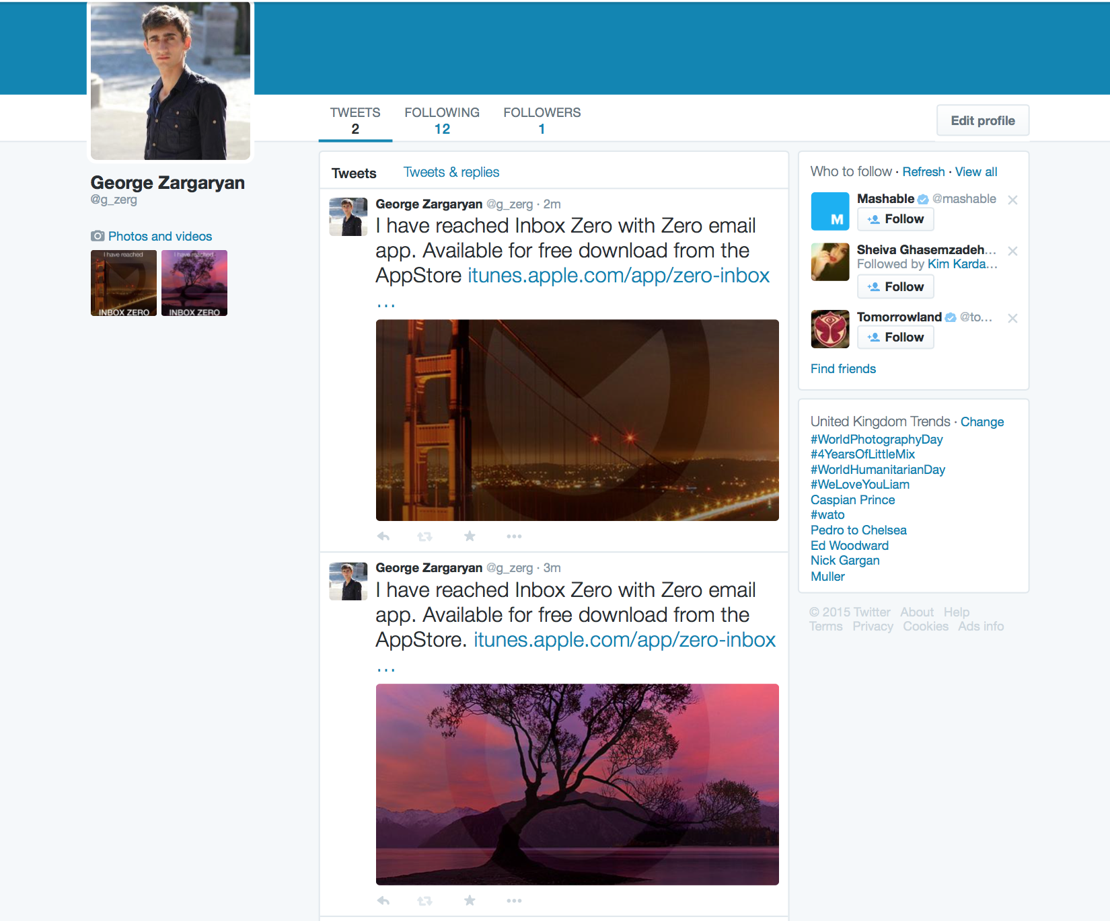Viewport: 1110px width, 921px height.
Task: Open more options on the bridge tweet
Action: [x=514, y=536]
